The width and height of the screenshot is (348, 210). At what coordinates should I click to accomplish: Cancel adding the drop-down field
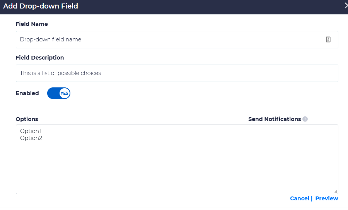pyautogui.click(x=299, y=198)
